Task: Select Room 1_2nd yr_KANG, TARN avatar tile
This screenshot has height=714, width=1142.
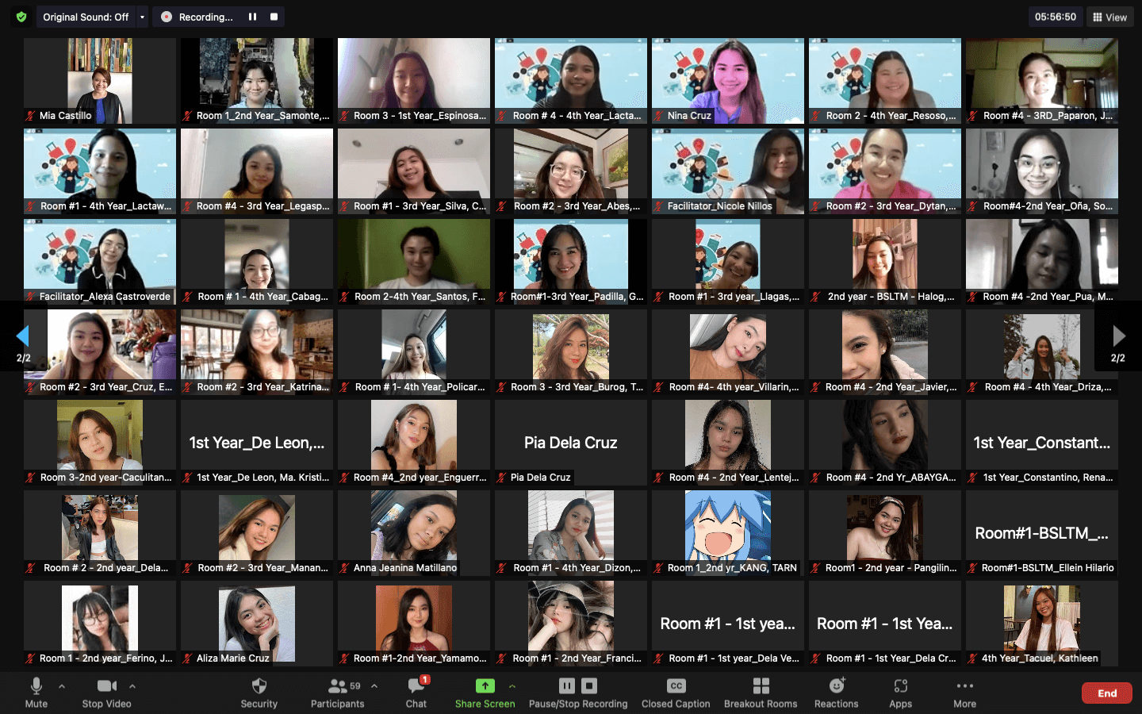Action: [728, 533]
